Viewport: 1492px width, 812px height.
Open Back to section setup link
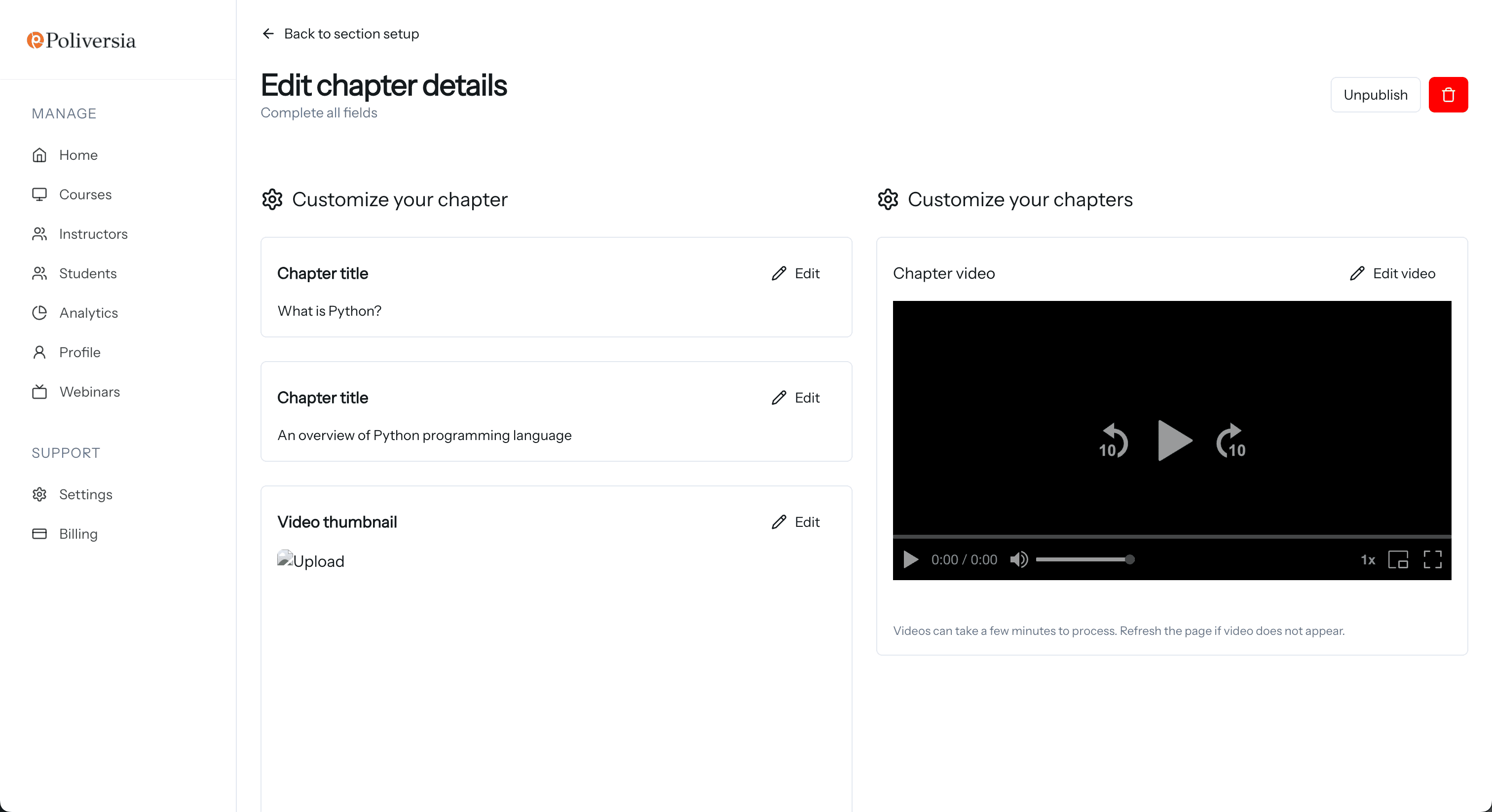coord(340,34)
